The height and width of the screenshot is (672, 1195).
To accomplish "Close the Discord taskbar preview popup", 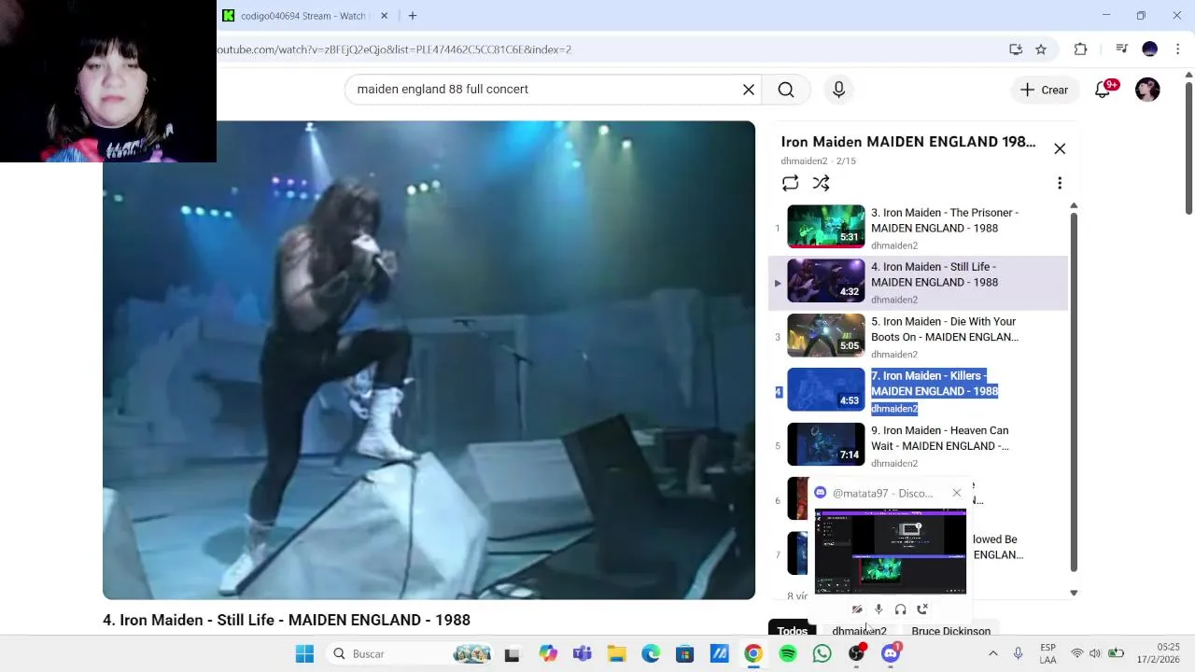I will (956, 493).
